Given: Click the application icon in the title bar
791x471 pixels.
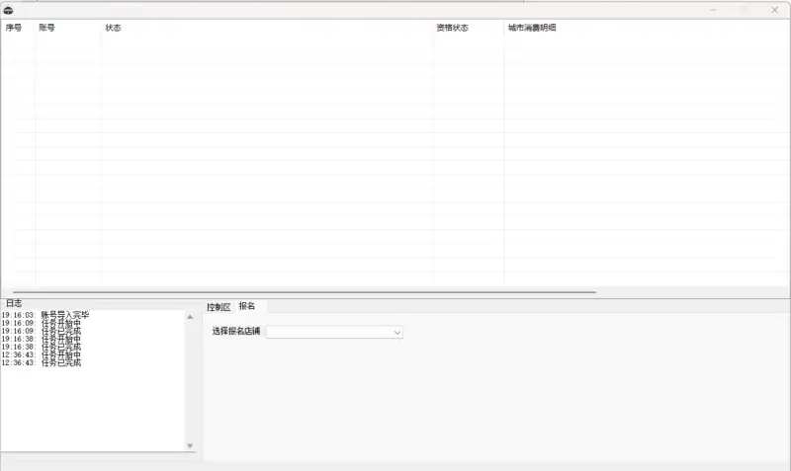Looking at the screenshot, I should (8, 10).
